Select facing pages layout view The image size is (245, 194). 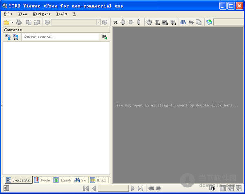(x=231, y=188)
